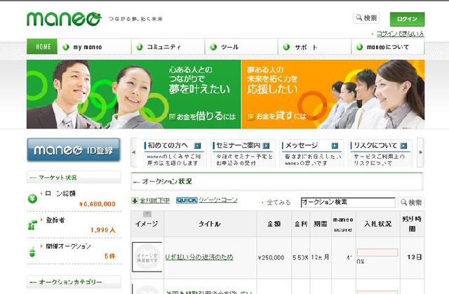Click the QUICK badge icon
Viewport: 449px width, 294px height.
(187, 201)
